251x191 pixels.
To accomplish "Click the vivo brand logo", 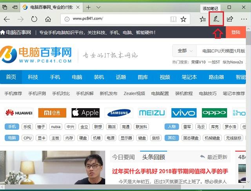I will 184,113.
